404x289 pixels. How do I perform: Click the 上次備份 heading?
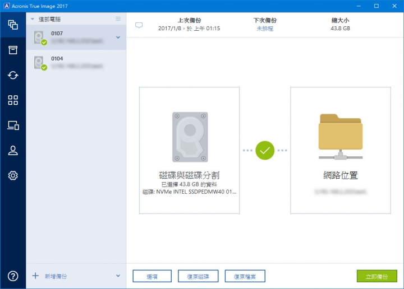[190, 20]
